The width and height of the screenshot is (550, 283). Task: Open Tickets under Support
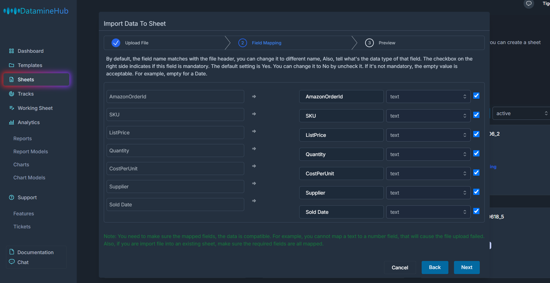tap(22, 227)
